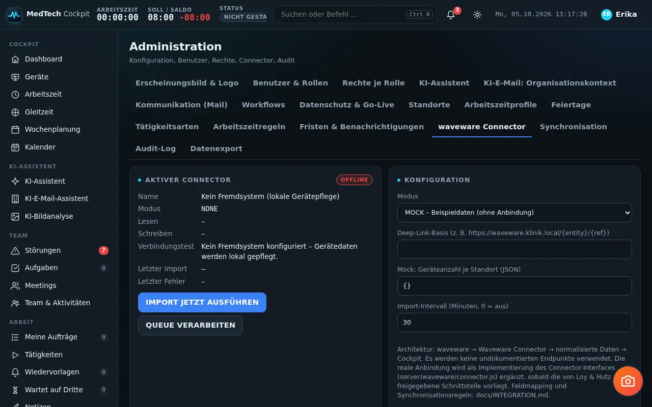Click the Gleitzeit sidebar icon
Viewport: 652px width, 407px height.
(x=15, y=112)
